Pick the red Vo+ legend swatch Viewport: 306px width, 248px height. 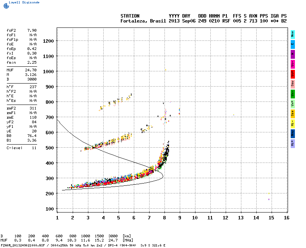click(x=293, y=74)
